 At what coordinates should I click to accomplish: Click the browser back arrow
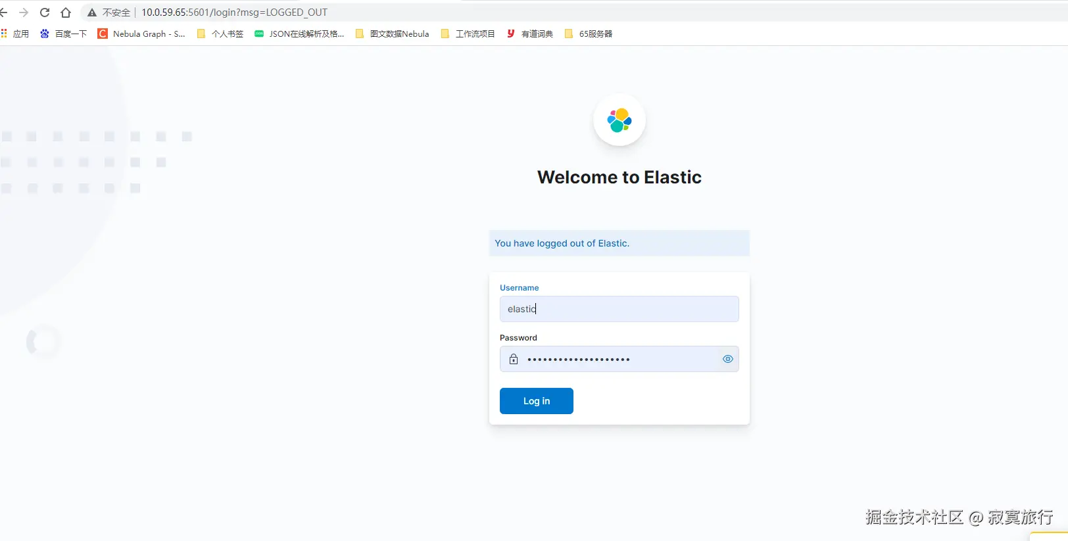(x=3, y=12)
